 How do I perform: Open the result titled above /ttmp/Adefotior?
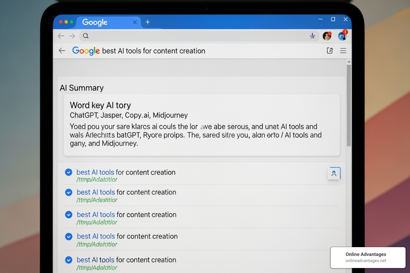tap(127, 236)
